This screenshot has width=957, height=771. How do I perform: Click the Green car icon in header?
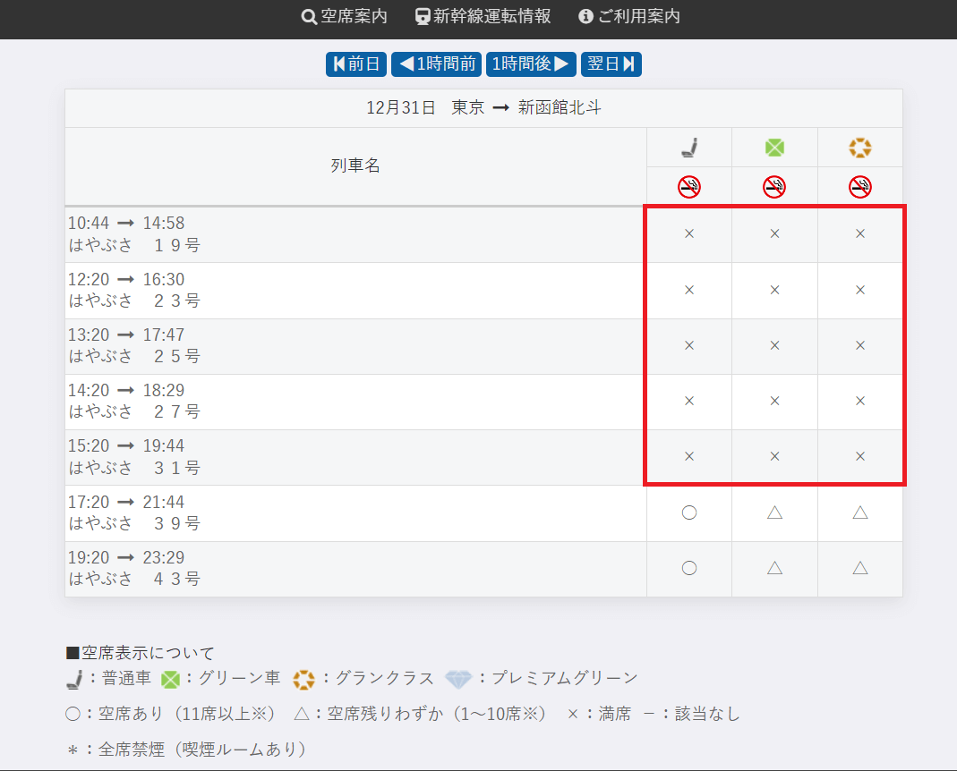click(774, 148)
